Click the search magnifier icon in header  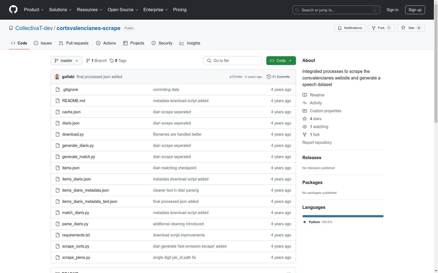tap(297, 10)
